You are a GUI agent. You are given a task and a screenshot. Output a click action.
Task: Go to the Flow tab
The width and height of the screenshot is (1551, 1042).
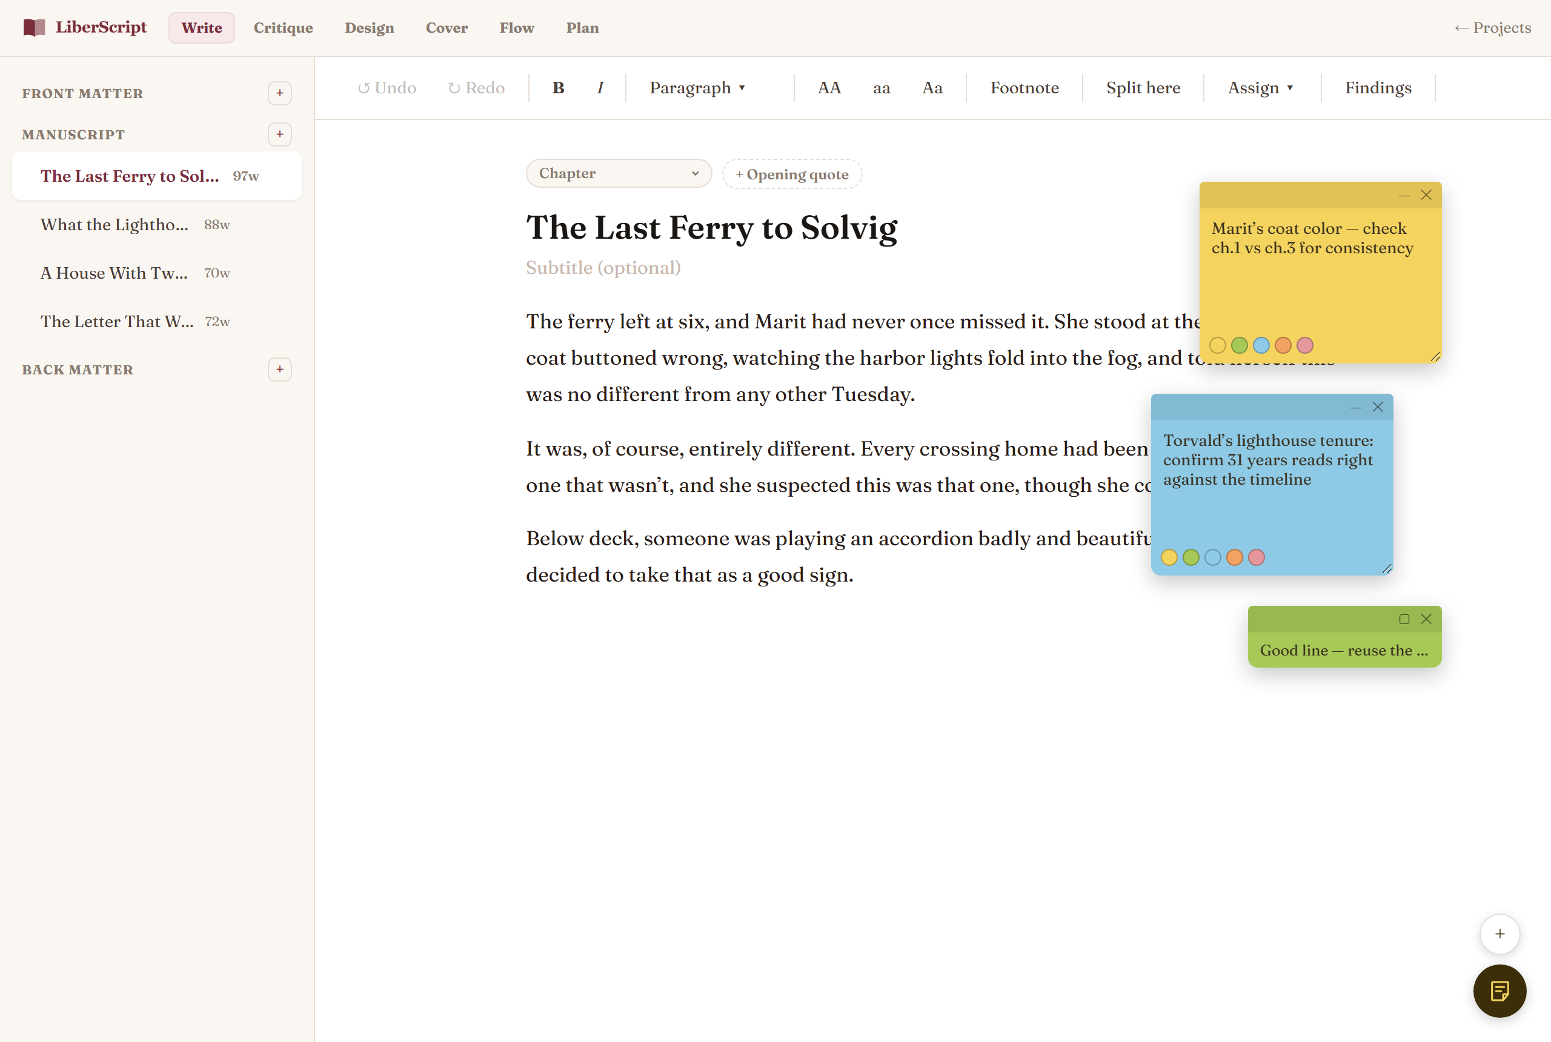pyautogui.click(x=517, y=28)
